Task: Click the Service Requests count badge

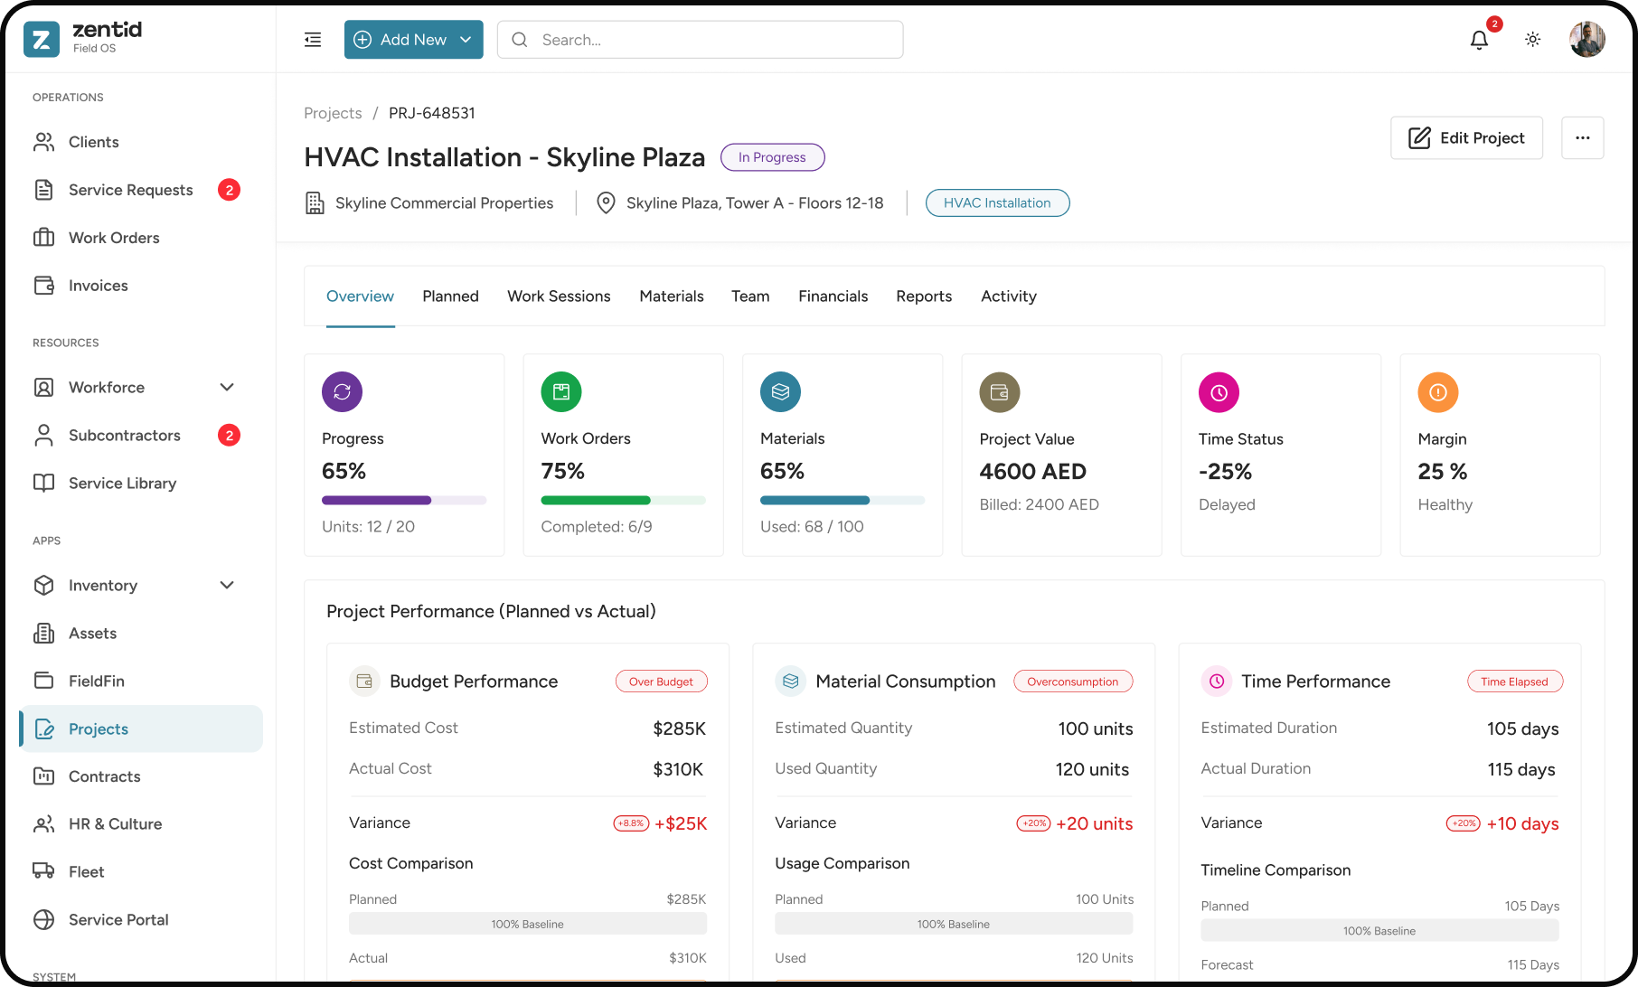Action: (230, 190)
